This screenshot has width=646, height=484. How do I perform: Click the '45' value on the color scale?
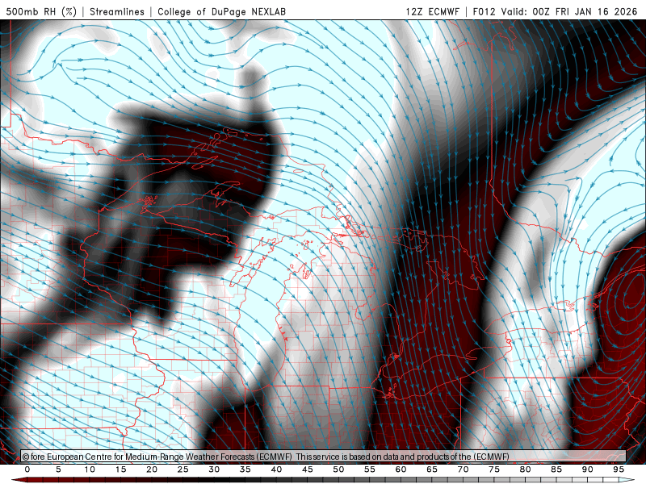point(308,469)
